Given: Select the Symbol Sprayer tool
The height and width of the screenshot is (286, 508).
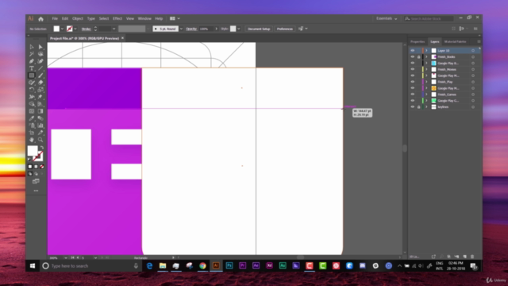Looking at the screenshot, I should (32, 126).
